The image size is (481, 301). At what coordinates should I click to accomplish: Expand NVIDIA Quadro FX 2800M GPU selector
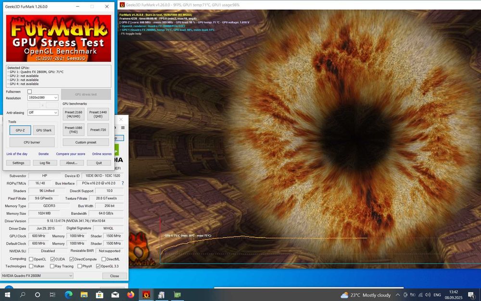[x=37, y=275]
